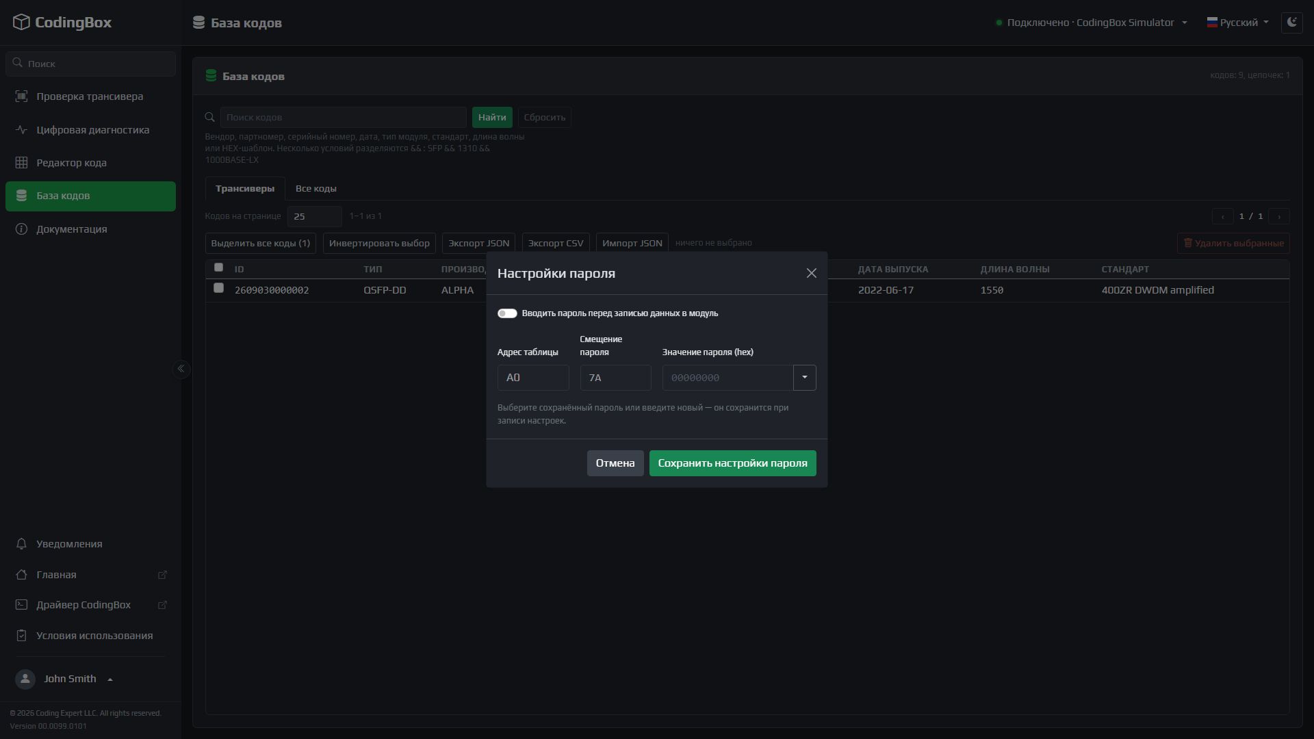Click the Сбросить button

[x=545, y=117]
